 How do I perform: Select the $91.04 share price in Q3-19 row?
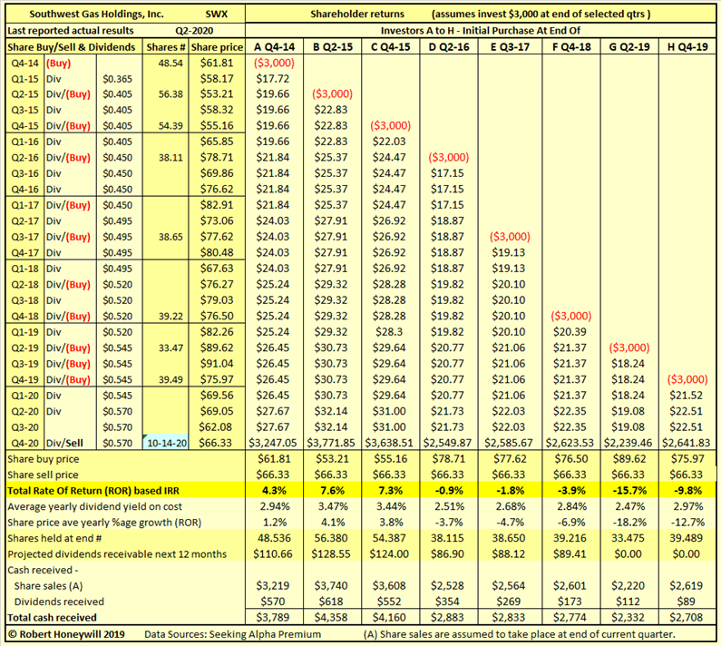click(x=217, y=364)
